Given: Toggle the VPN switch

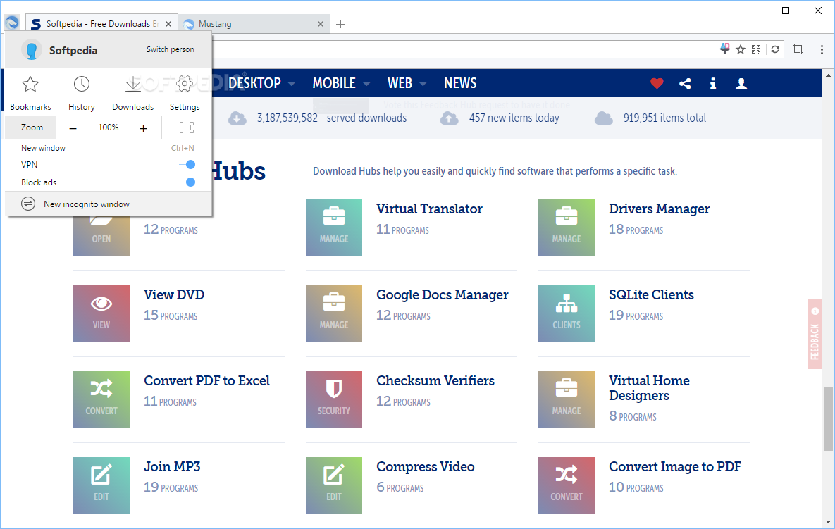Looking at the screenshot, I should coord(187,164).
